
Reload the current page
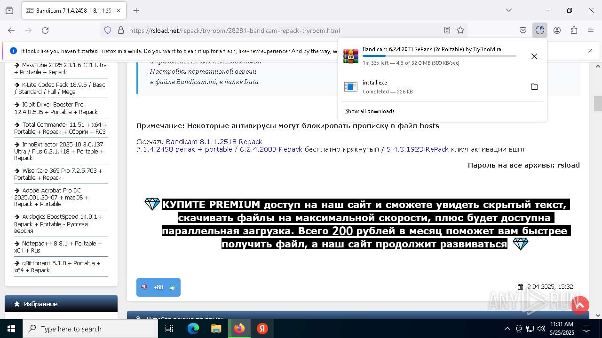point(45,30)
